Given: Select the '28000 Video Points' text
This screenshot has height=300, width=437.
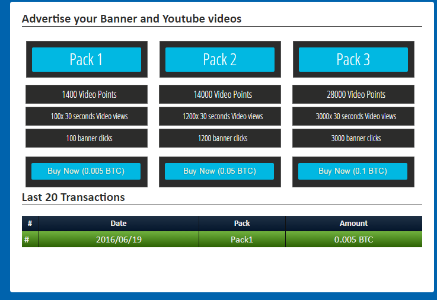Looking at the screenshot, I should point(356,94).
